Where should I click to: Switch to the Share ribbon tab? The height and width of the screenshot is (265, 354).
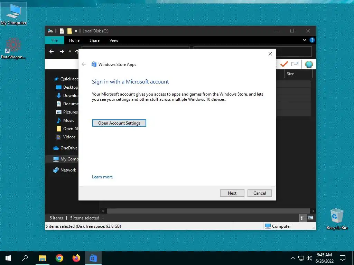[x=94, y=40]
